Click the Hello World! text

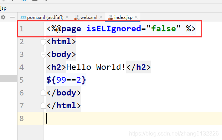[x=96, y=67]
